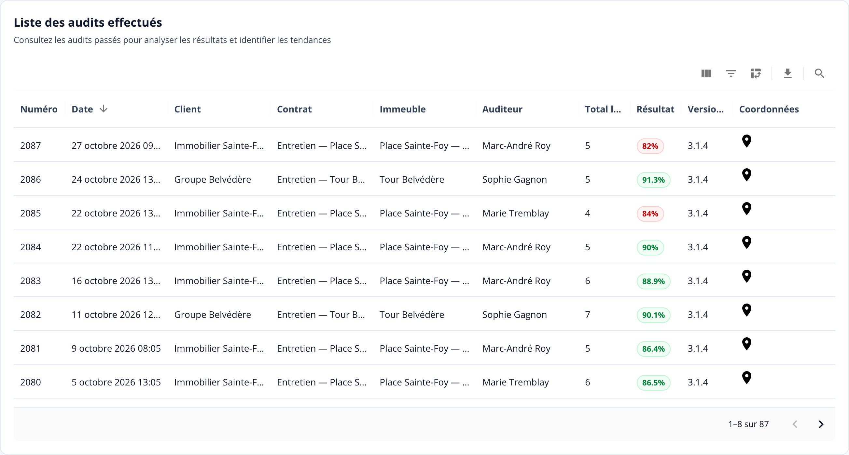Open the filter list icon
The width and height of the screenshot is (849, 455).
[731, 73]
